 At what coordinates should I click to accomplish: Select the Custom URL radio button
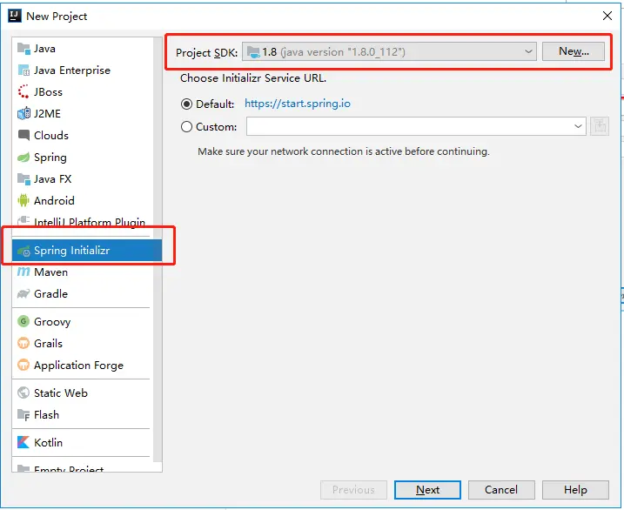coord(186,127)
